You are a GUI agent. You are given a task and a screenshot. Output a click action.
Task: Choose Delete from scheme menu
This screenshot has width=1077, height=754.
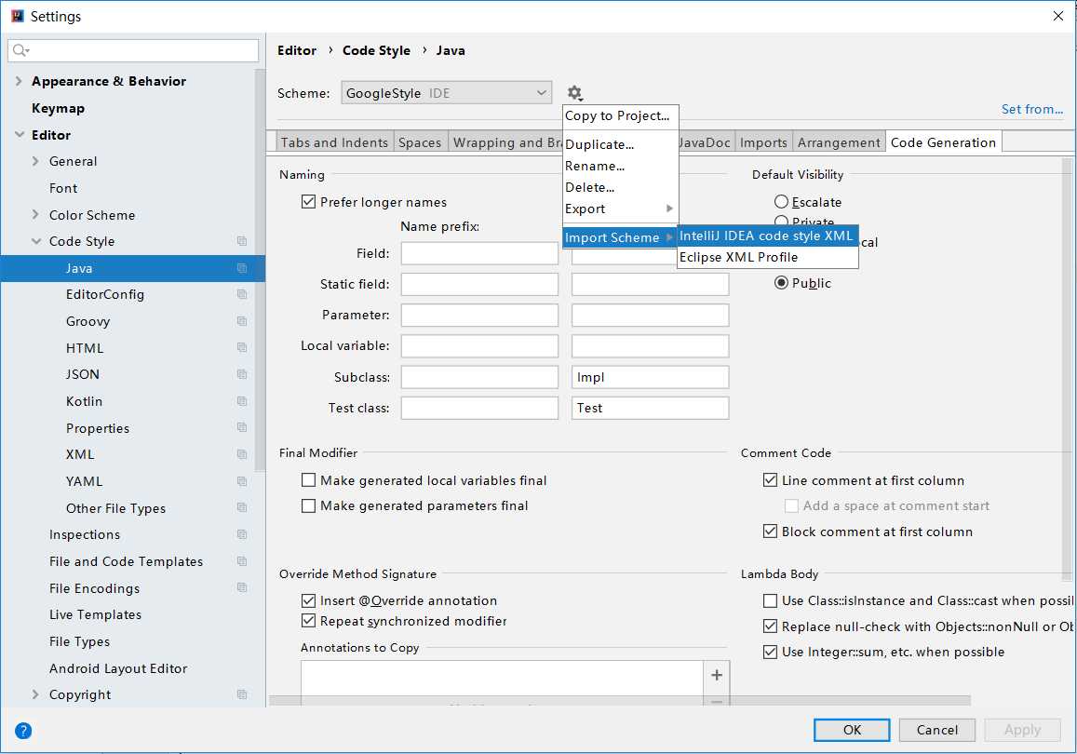tap(620, 187)
